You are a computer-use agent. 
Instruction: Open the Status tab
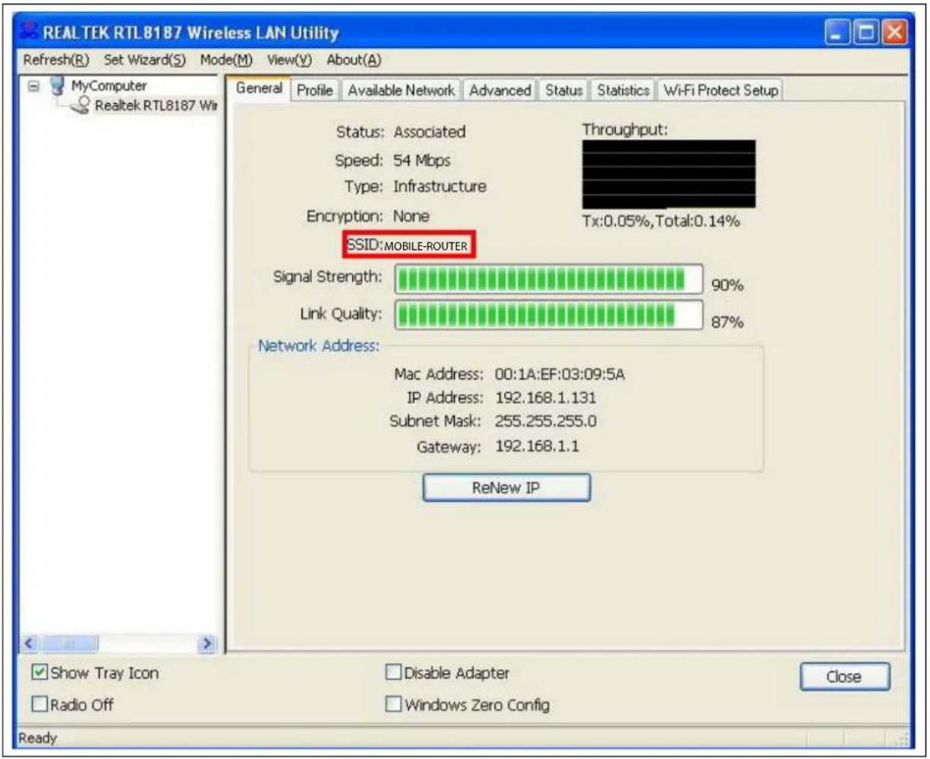pyautogui.click(x=564, y=90)
